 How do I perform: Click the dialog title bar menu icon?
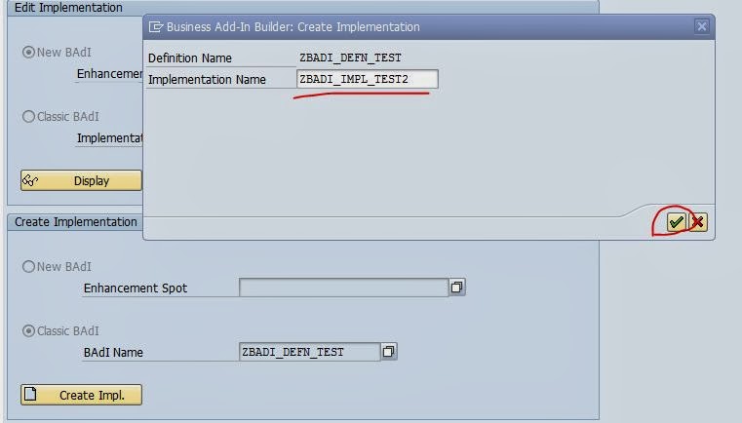click(156, 27)
